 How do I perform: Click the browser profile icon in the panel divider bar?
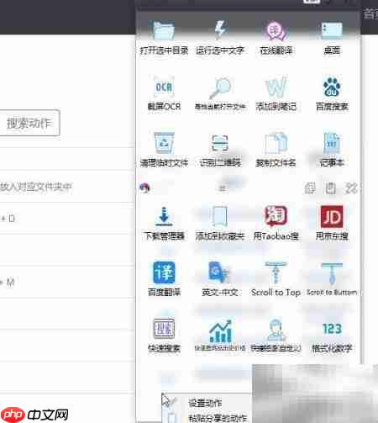click(x=144, y=188)
